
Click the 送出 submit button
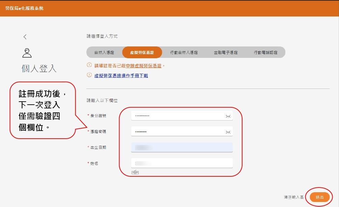(x=319, y=197)
